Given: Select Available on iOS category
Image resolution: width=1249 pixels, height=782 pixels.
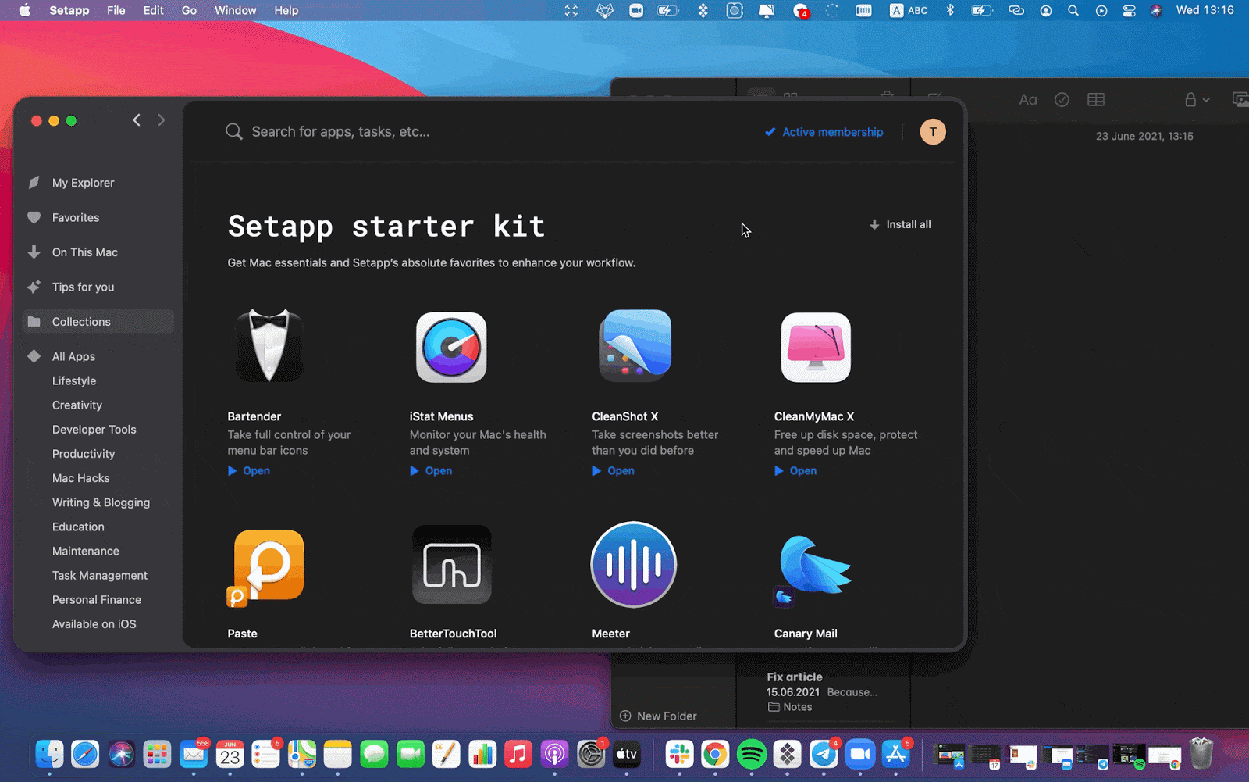Looking at the screenshot, I should [x=94, y=623].
